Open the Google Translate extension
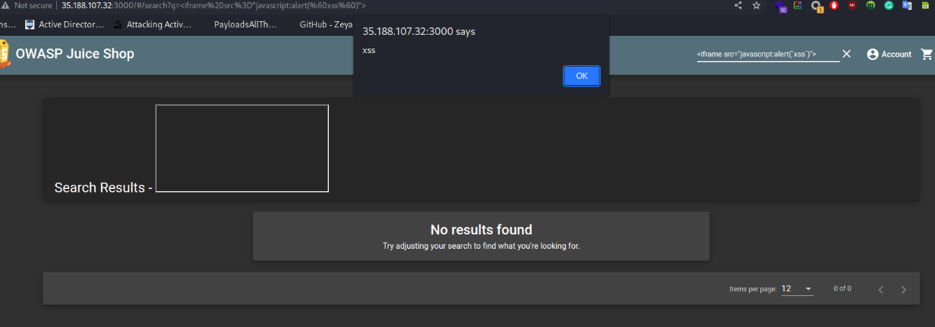Screen dimensions: 935x327 pyautogui.click(x=907, y=5)
